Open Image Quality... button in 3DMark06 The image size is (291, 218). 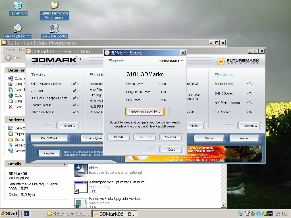click(92, 138)
